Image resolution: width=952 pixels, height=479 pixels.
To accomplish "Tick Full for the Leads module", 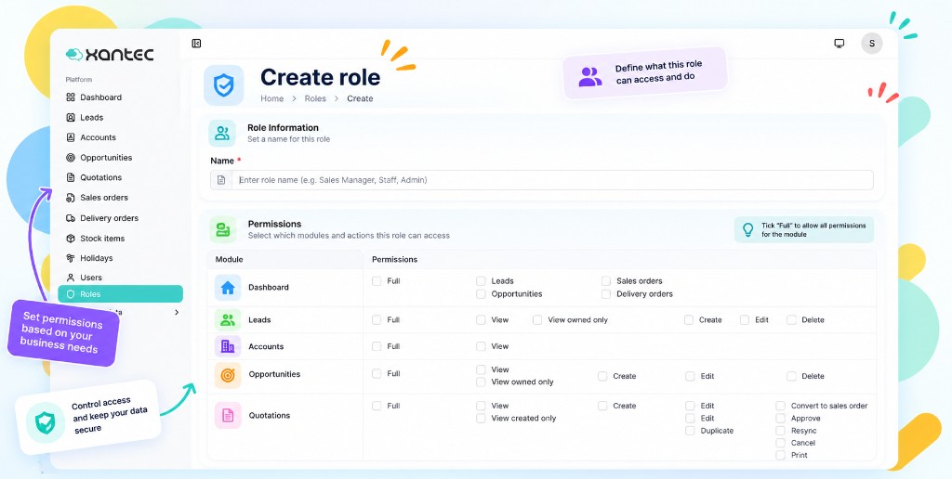I will tap(377, 319).
